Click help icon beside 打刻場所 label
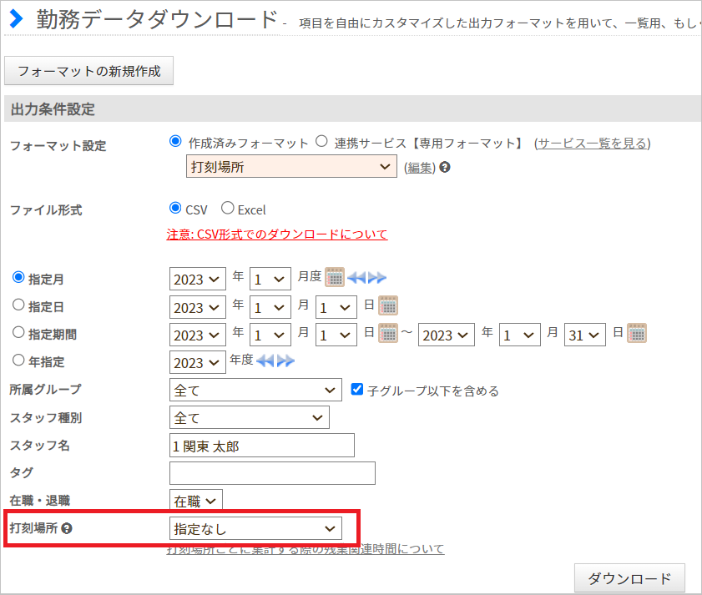 [67, 528]
